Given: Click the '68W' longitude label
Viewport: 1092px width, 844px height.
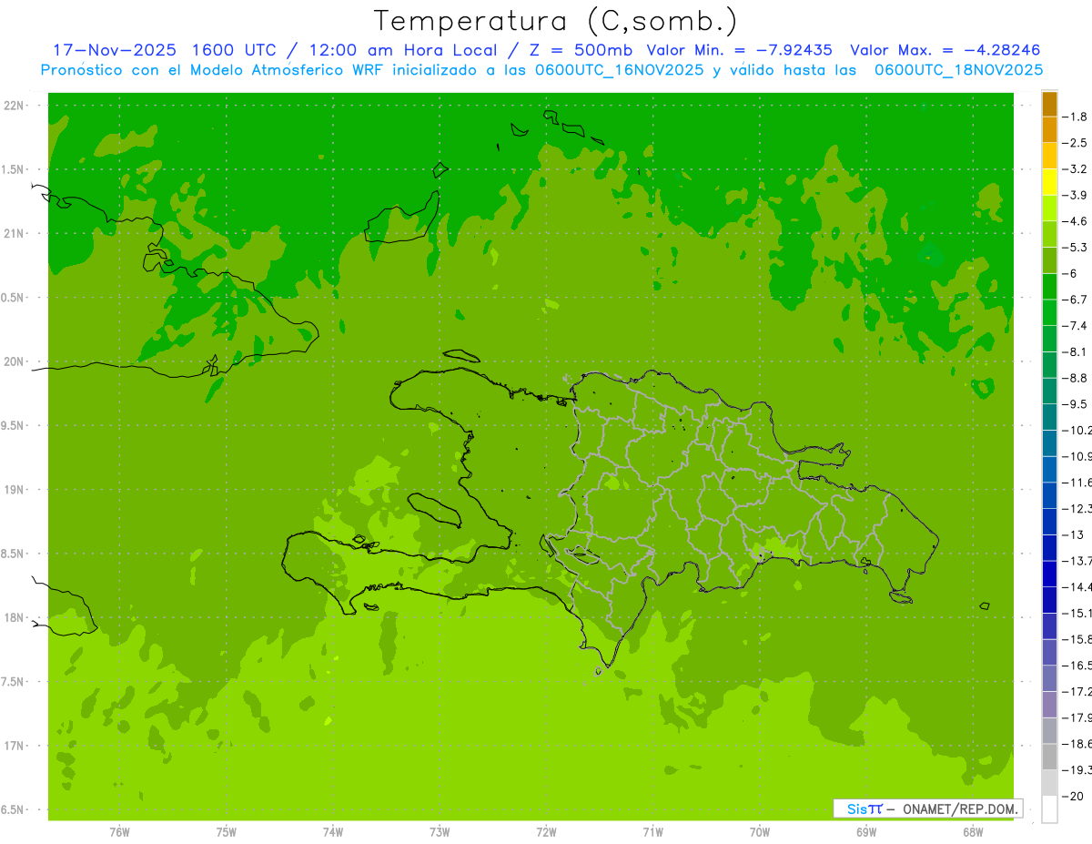Looking at the screenshot, I should click(973, 832).
